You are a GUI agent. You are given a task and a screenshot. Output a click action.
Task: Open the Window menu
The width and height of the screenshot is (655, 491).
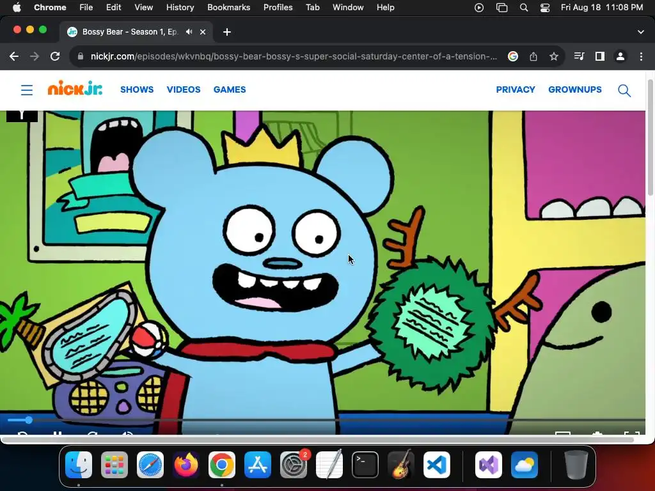(348, 8)
